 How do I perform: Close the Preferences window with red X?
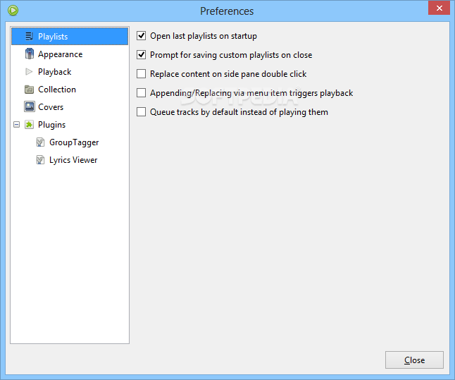tap(439, 8)
